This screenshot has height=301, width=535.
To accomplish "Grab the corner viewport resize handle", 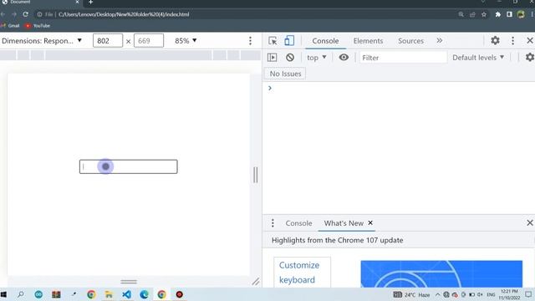I will pyautogui.click(x=256, y=282).
